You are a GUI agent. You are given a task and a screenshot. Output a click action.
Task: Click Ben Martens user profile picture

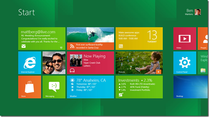point(198,12)
